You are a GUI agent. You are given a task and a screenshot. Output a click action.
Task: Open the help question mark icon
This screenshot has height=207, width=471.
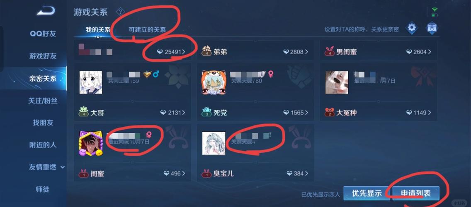[121, 12]
